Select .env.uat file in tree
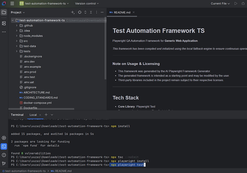Image resolution: width=247 pixels, height=173 pixels. (x=27, y=82)
